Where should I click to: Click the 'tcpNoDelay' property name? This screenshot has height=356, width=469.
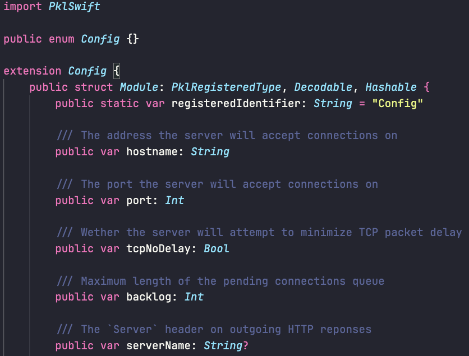tap(158, 249)
